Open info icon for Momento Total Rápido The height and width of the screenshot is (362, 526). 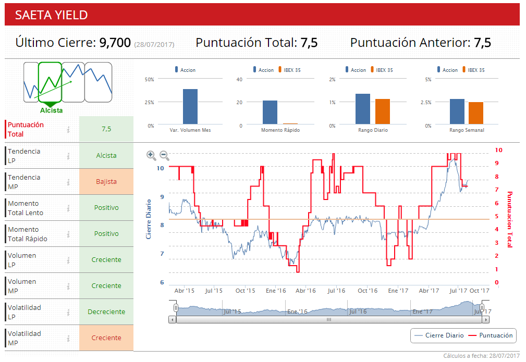pyautogui.click(x=68, y=234)
